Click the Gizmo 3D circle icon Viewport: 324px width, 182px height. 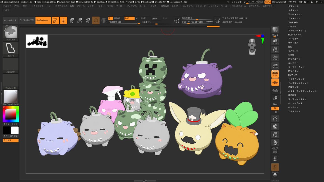point(96,20)
